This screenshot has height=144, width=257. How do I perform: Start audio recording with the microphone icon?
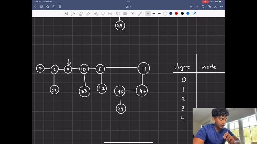(x=60, y=7)
